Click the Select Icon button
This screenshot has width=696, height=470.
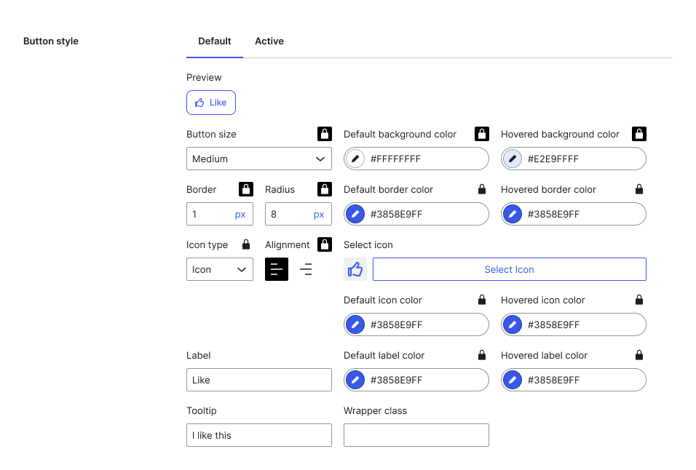point(509,269)
